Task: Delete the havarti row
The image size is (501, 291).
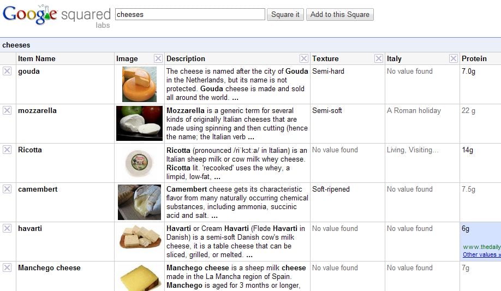Action: coord(7,228)
